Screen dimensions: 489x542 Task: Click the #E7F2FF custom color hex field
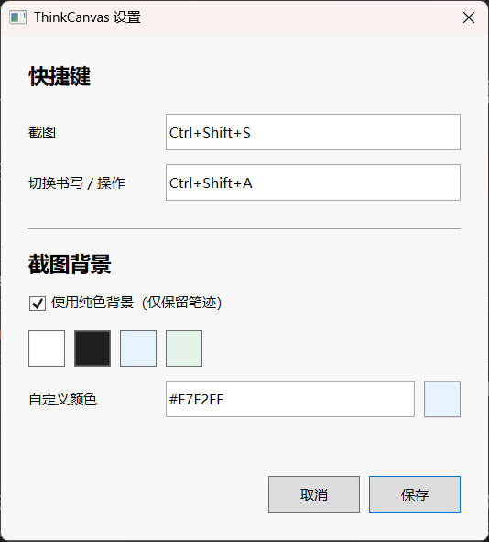(290, 399)
